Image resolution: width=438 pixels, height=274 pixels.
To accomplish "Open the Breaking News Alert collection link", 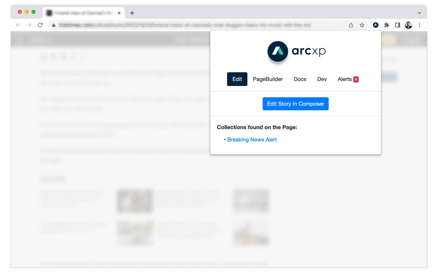I will (x=252, y=139).
